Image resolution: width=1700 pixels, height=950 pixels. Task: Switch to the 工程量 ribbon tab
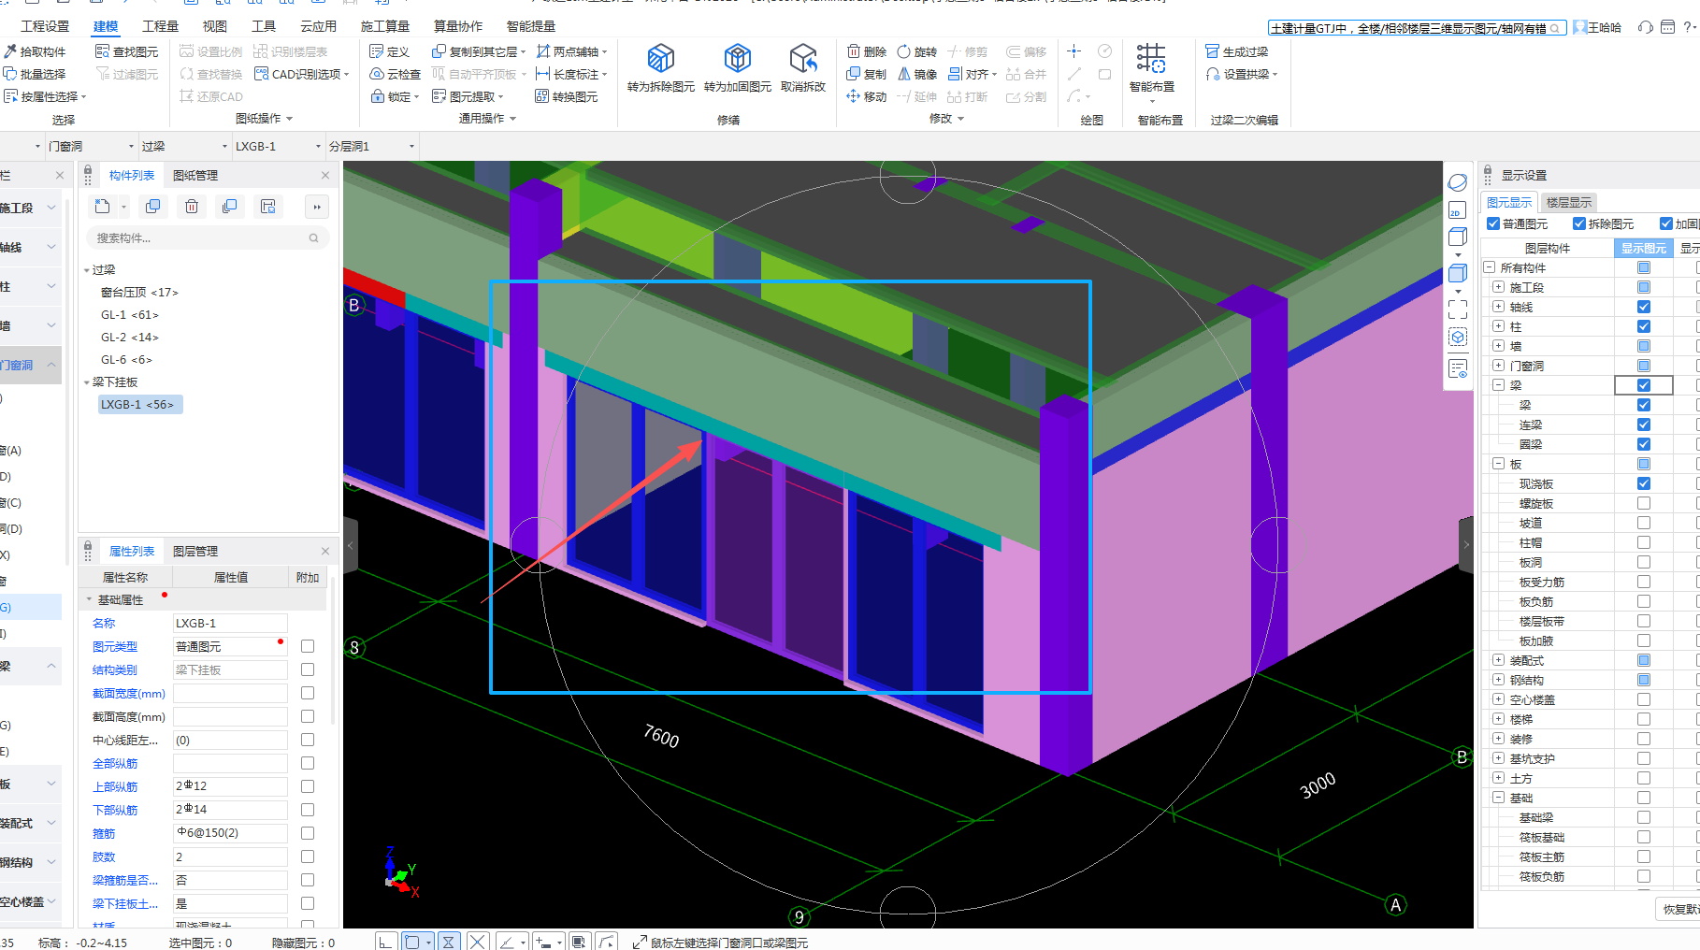point(160,26)
